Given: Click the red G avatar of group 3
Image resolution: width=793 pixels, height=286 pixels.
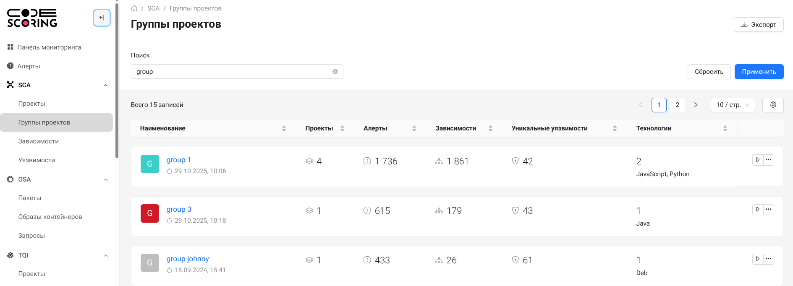Looking at the screenshot, I should point(150,213).
